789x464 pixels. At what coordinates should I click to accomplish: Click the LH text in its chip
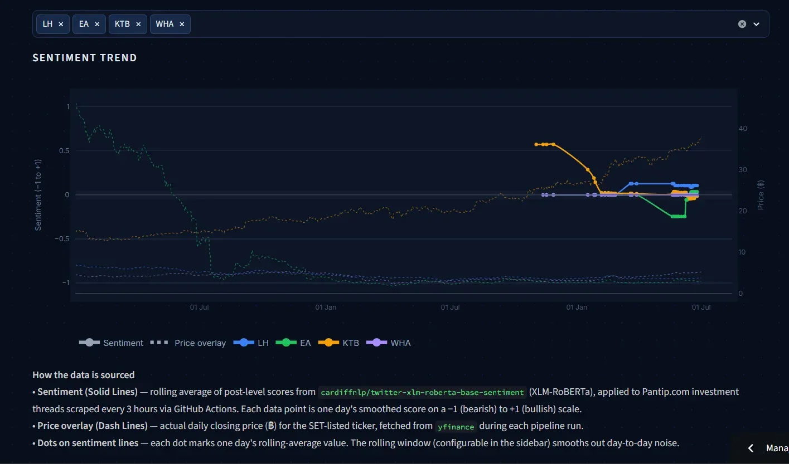click(47, 25)
